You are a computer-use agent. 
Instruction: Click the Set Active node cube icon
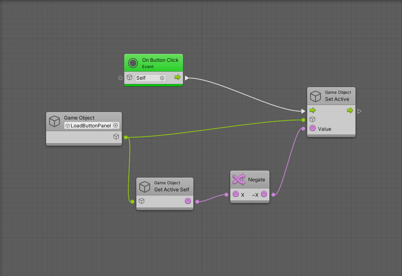pyautogui.click(x=316, y=97)
